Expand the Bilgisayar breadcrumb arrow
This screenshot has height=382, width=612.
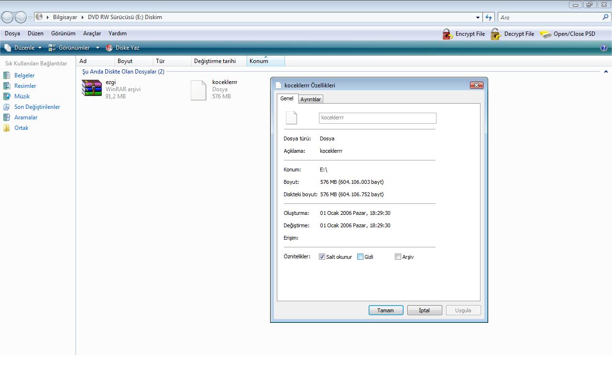(82, 17)
